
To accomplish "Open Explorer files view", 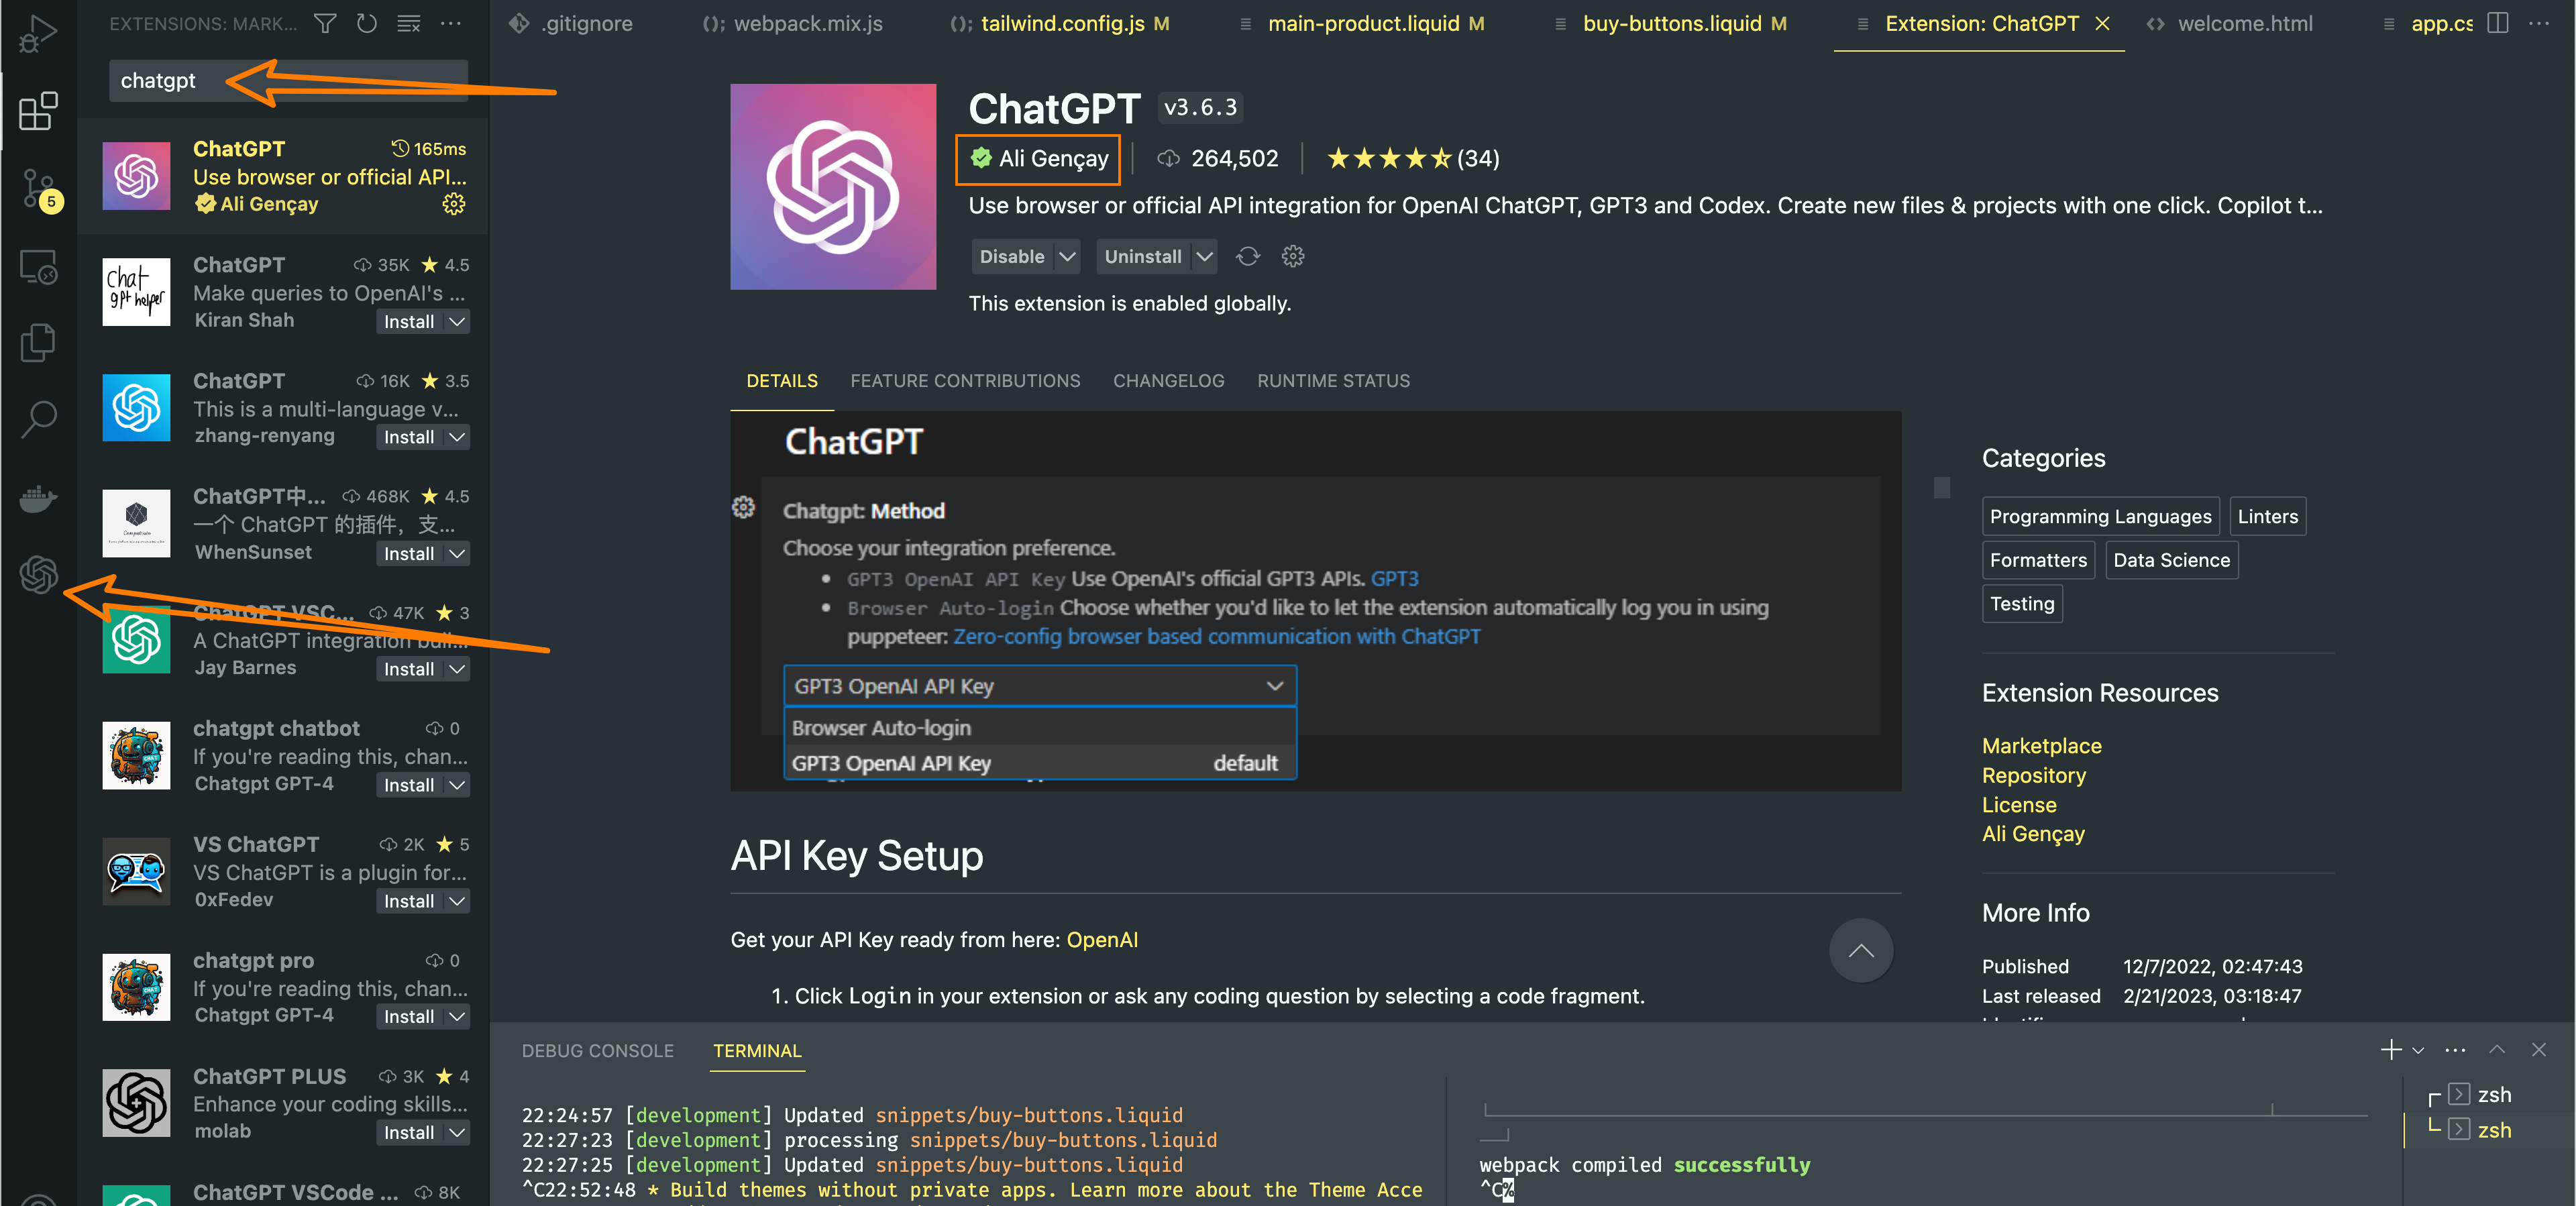I will click(38, 343).
